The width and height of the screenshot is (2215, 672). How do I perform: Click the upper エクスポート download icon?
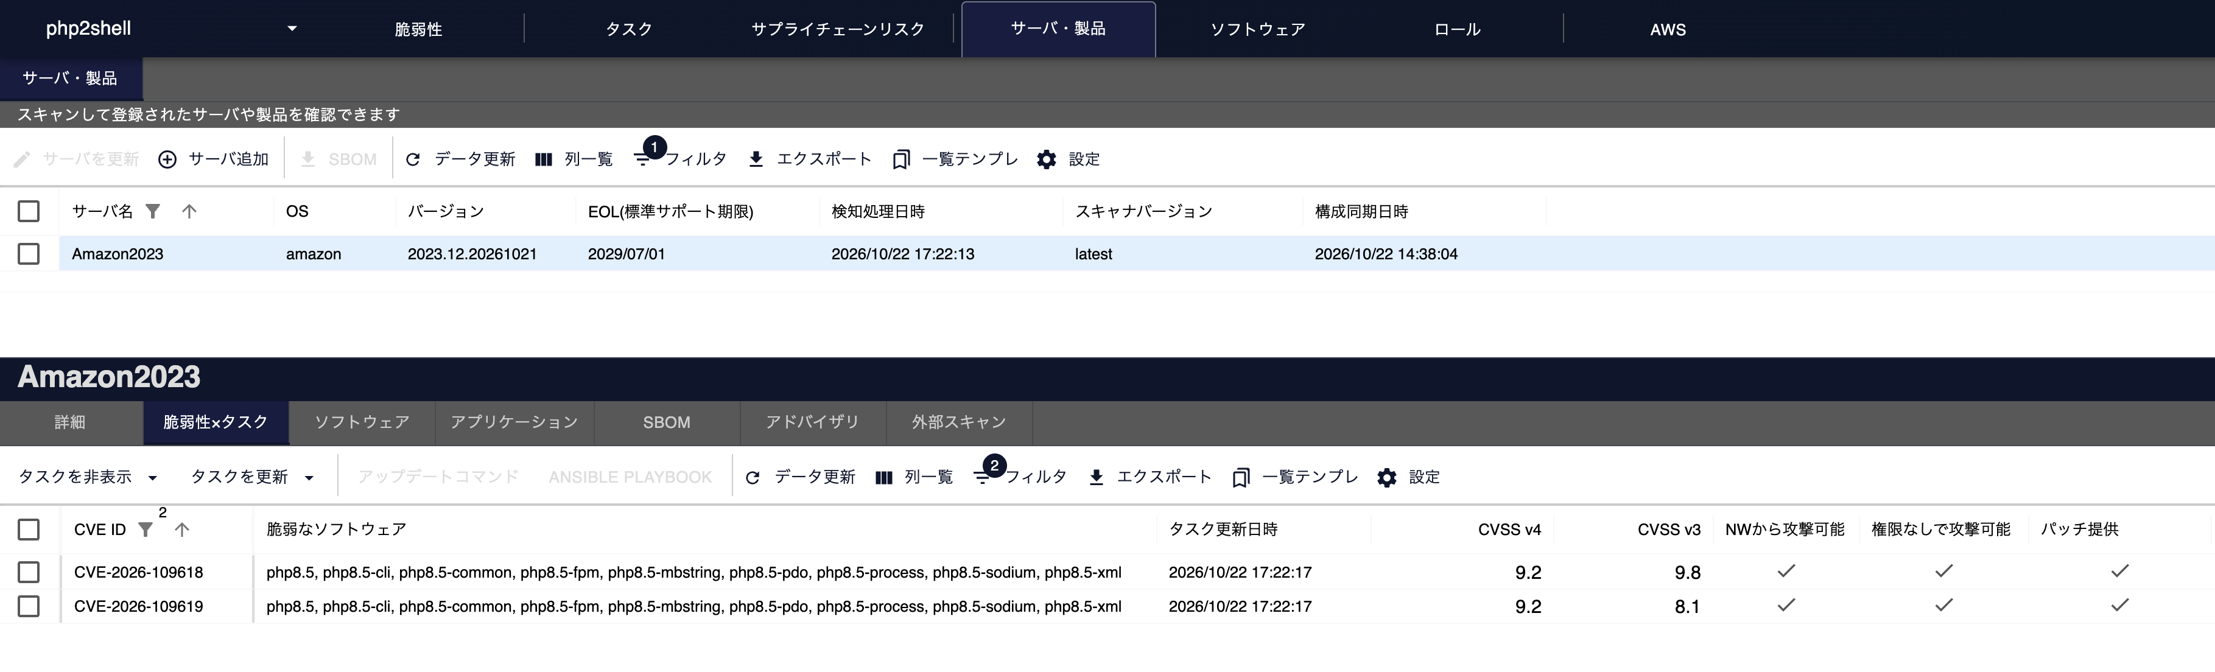click(x=756, y=159)
